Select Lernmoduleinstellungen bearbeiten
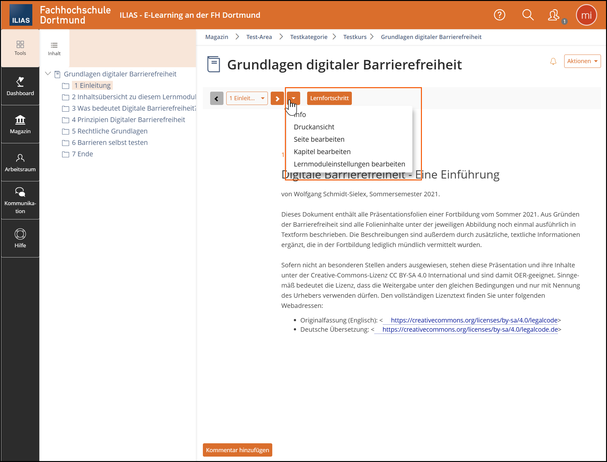The height and width of the screenshot is (462, 607). pyautogui.click(x=349, y=164)
